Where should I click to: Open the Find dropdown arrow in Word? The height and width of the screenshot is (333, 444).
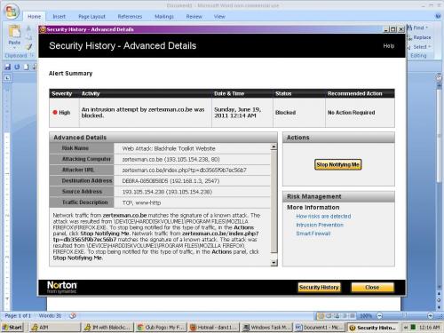tap(427, 28)
